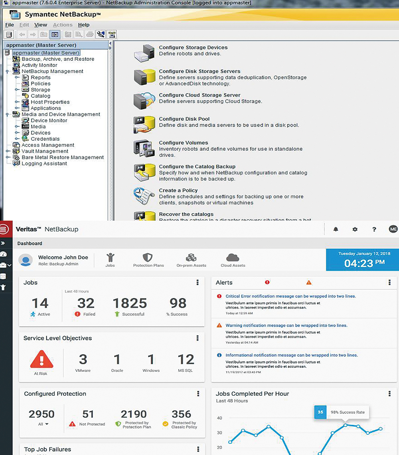The height and width of the screenshot is (455, 399).
Task: Expand the Storage tree node
Action: tap(17, 90)
